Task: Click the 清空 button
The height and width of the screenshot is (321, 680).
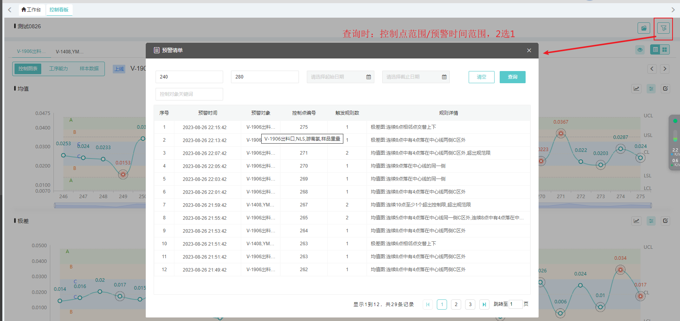Action: 482,77
